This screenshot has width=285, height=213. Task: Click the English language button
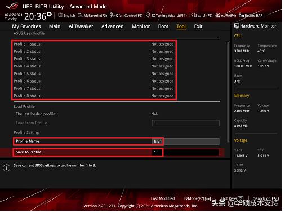tap(69, 15)
